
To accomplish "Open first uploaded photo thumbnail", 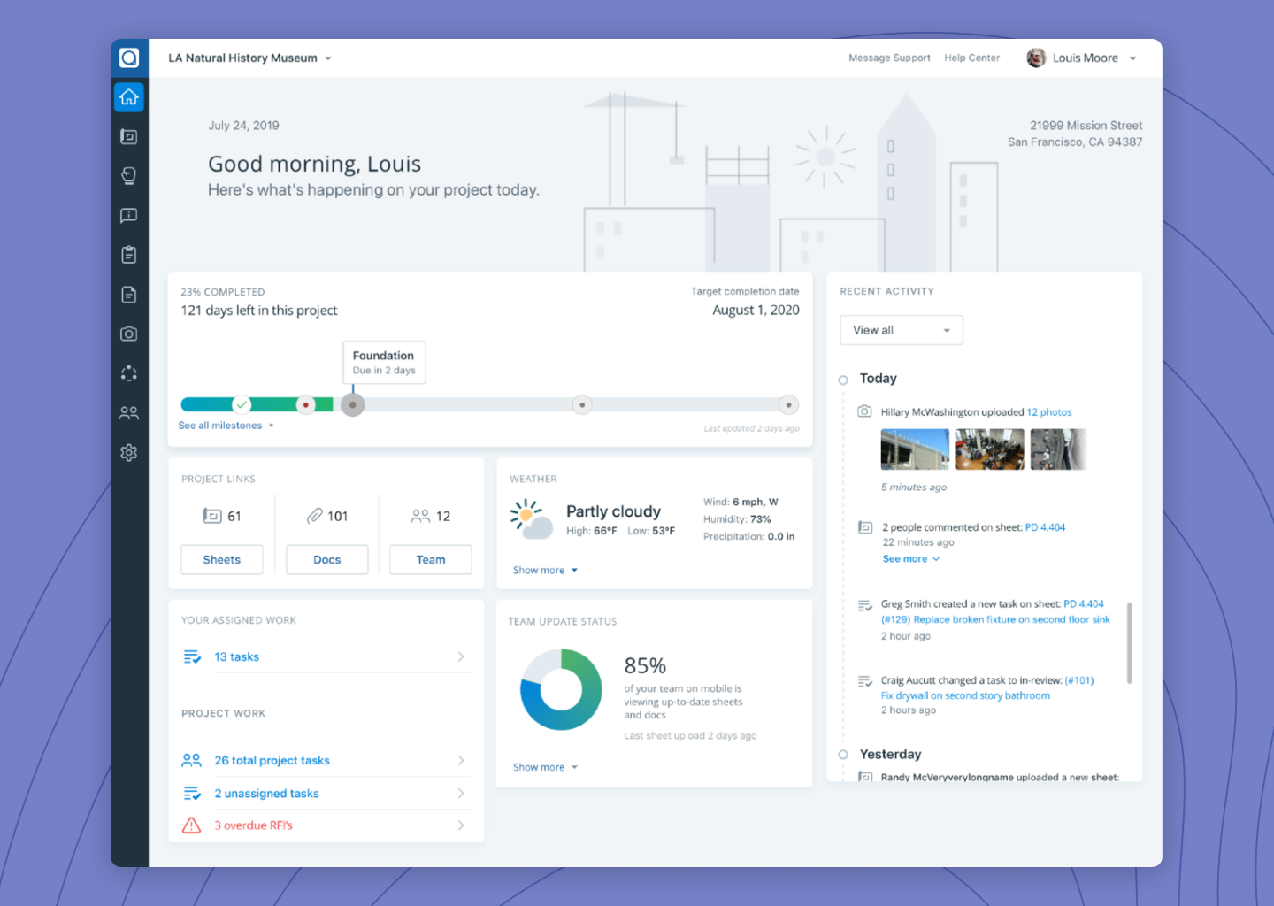I will pos(915,449).
